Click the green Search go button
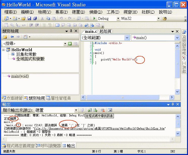Screen dimensions: 188x155 point(70,44)
